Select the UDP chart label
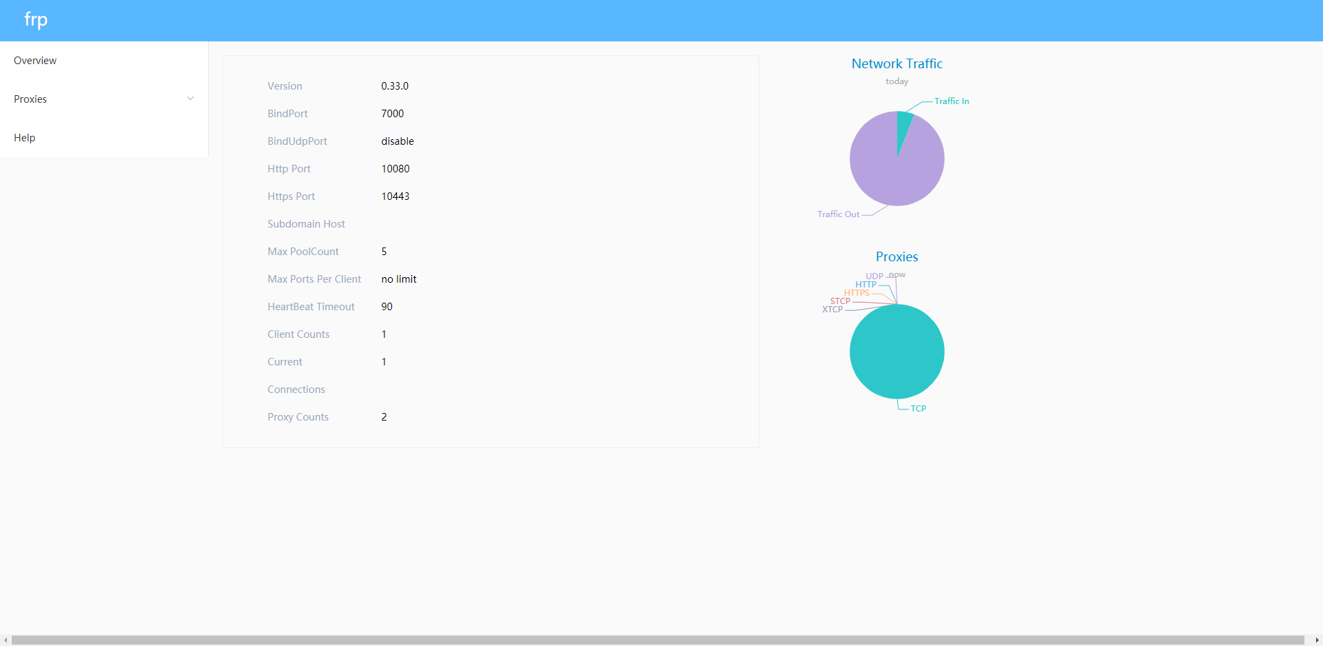This screenshot has height=646, width=1323. tap(874, 276)
